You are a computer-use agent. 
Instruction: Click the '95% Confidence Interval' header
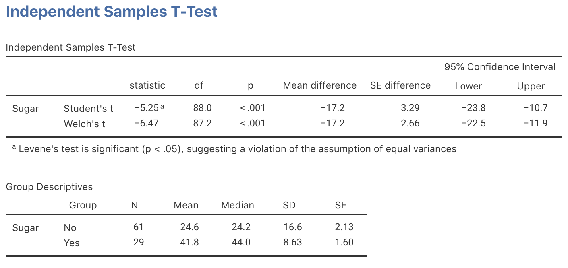[x=500, y=67]
